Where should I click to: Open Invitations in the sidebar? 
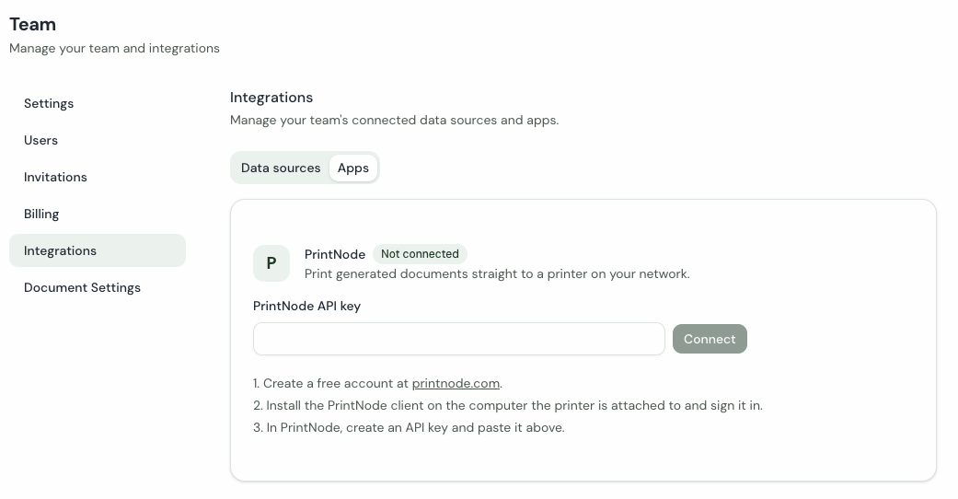click(98, 177)
